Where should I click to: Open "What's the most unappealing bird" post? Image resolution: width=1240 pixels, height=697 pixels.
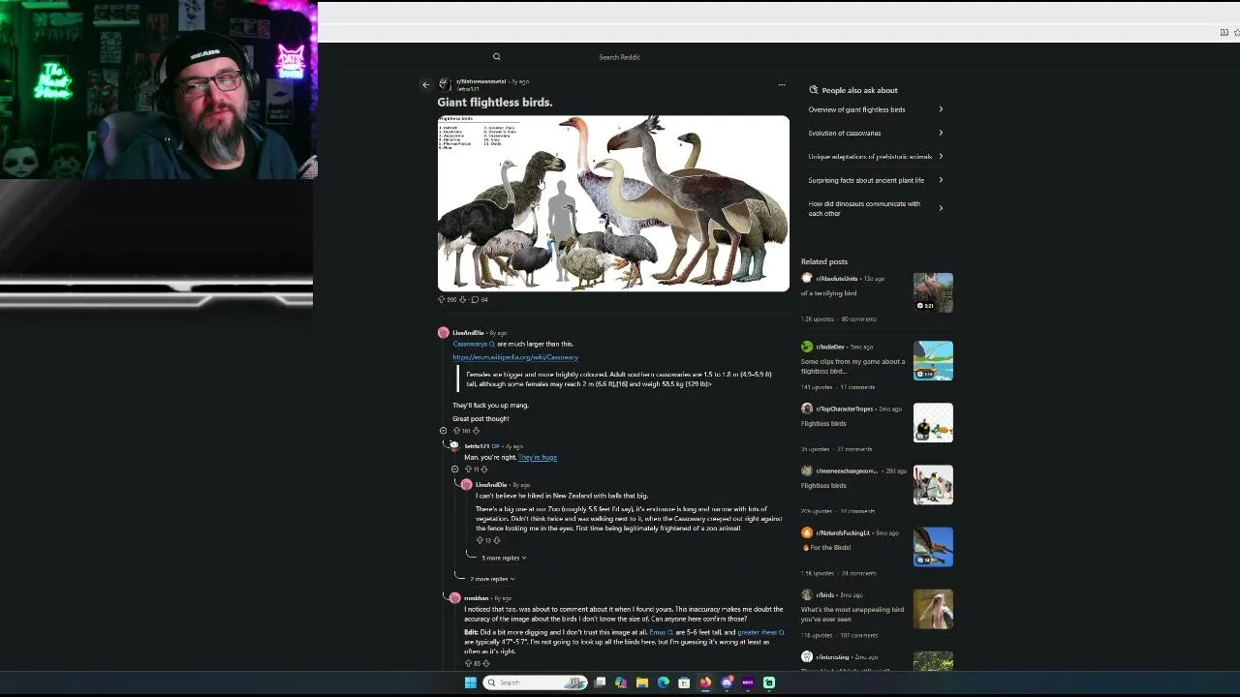tap(852, 614)
